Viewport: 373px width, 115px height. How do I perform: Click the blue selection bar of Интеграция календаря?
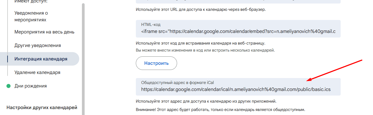[x=8, y=59]
